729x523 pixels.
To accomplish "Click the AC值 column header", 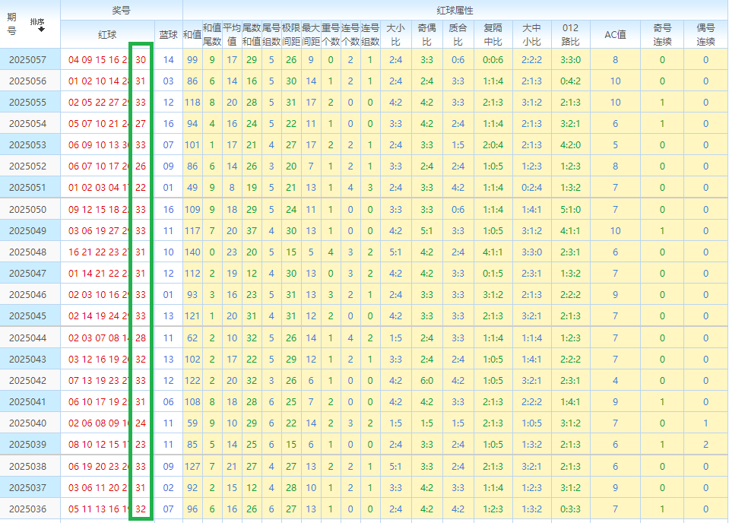I will click(615, 34).
